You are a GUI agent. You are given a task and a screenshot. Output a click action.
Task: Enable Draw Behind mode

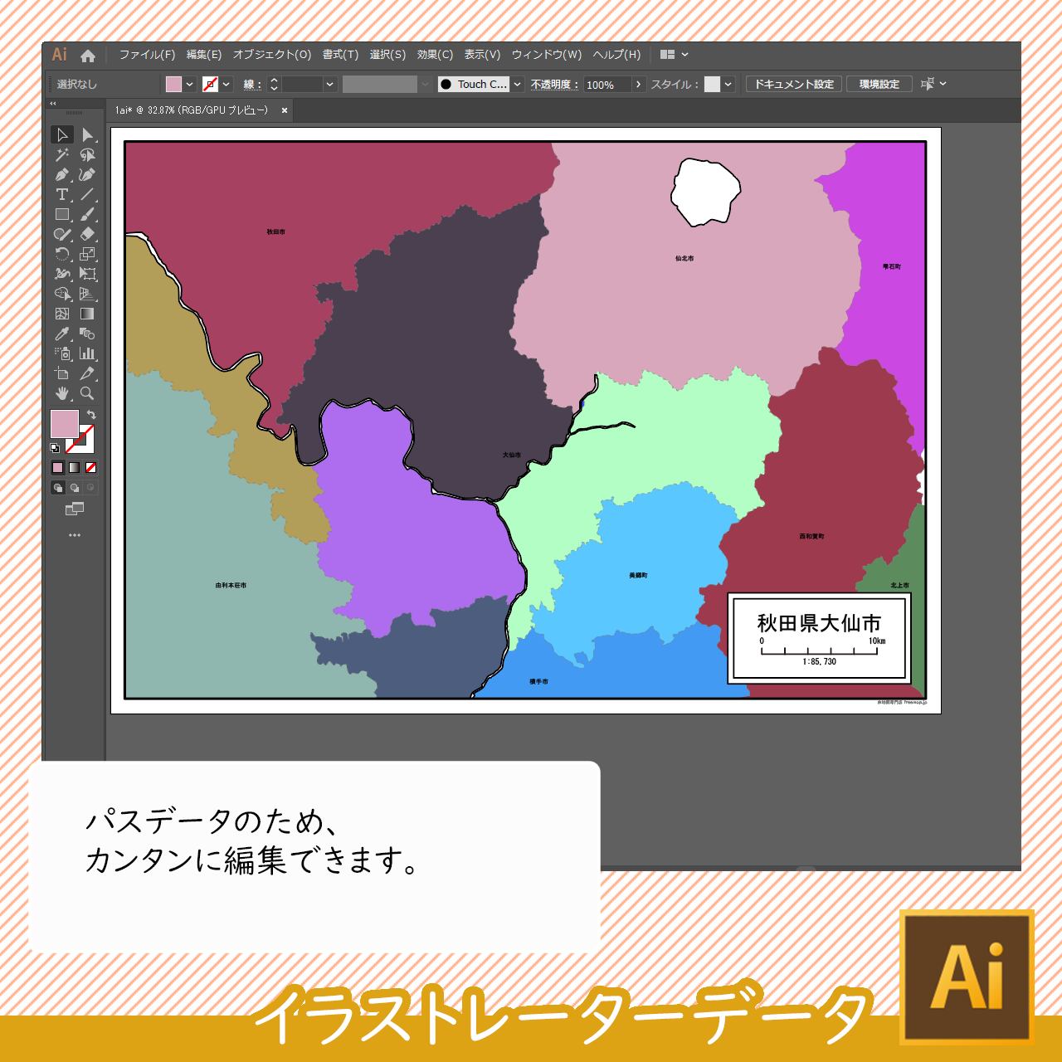coord(75,488)
